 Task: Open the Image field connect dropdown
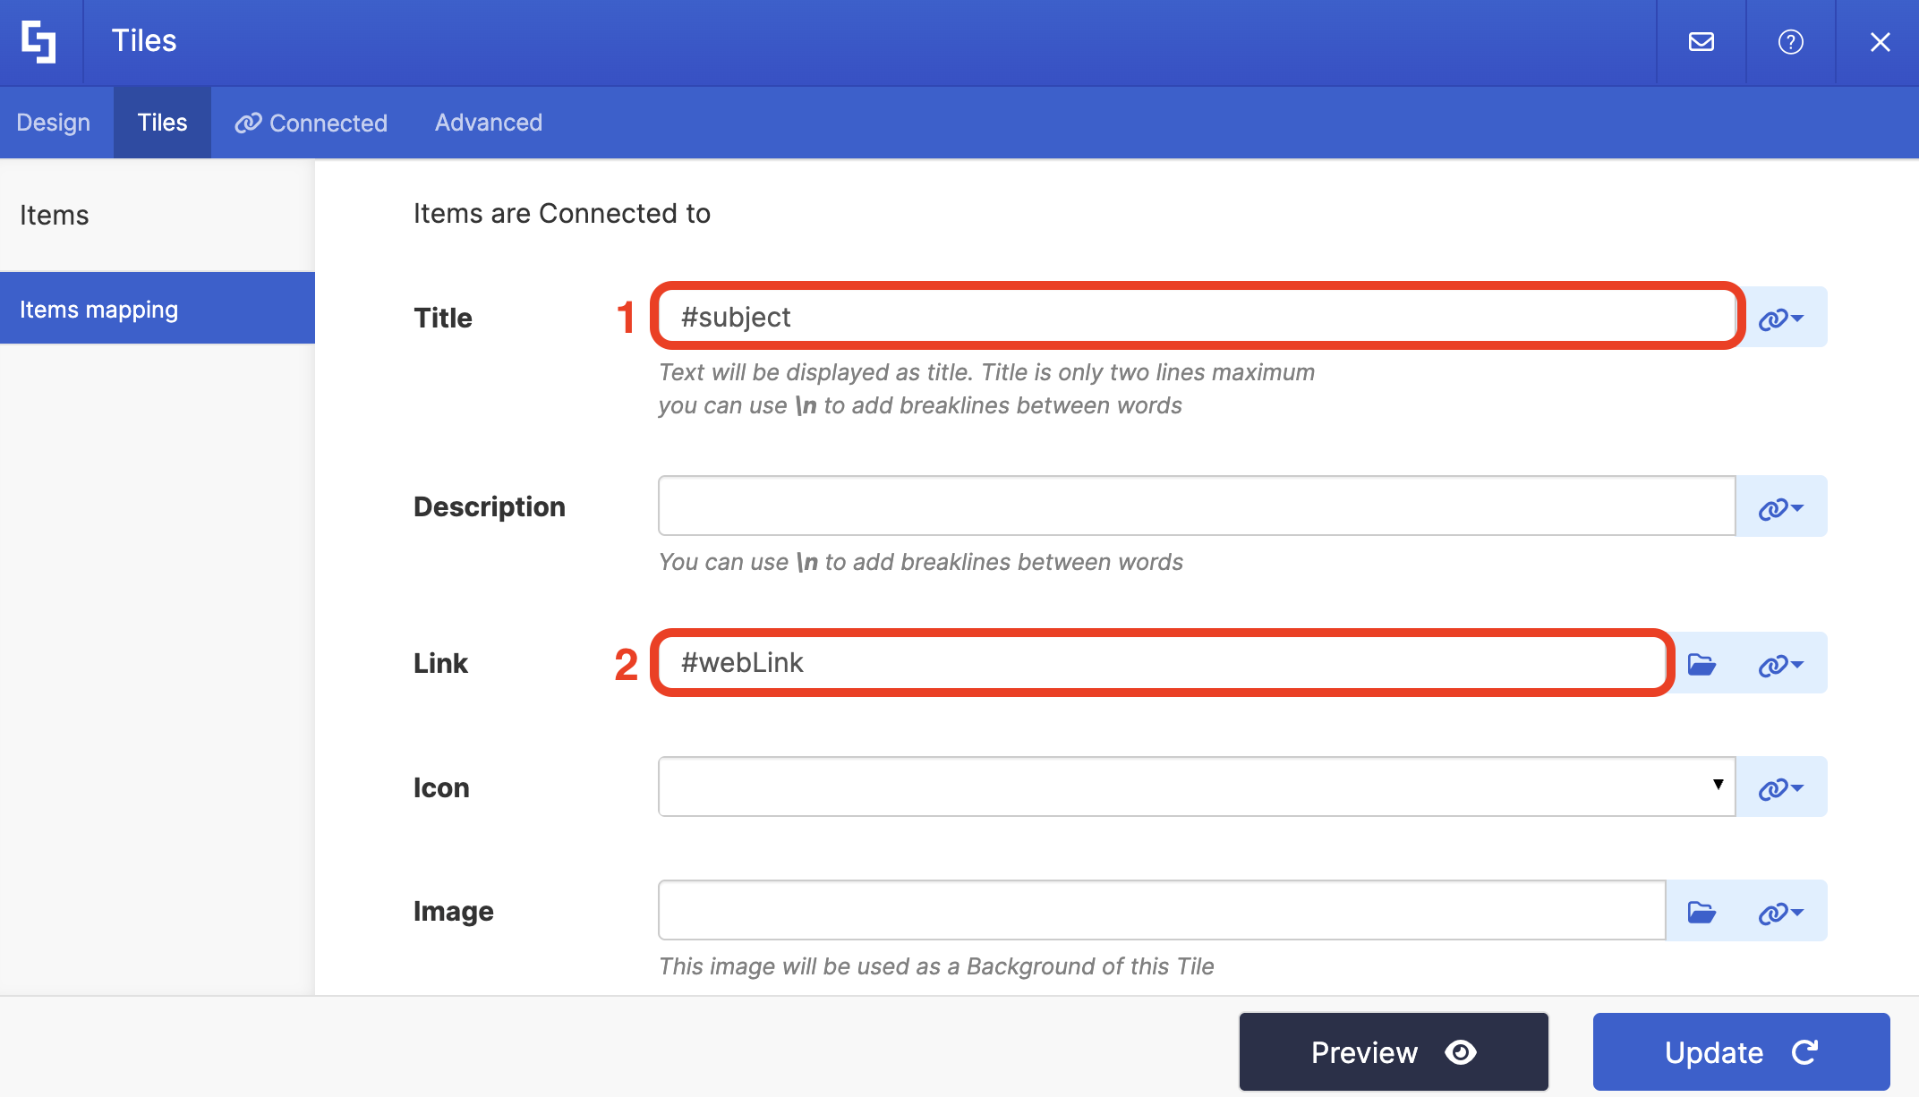[x=1781, y=912]
